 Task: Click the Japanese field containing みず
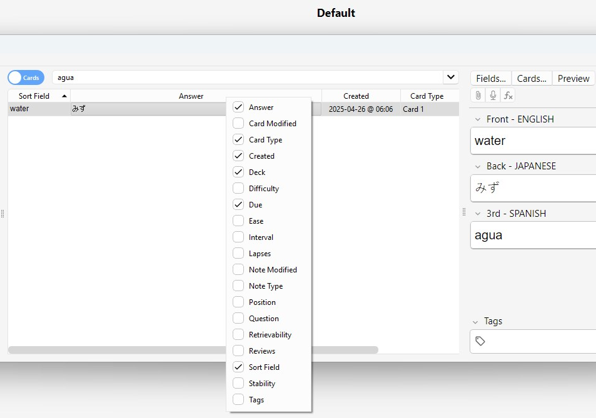pyautogui.click(x=533, y=188)
